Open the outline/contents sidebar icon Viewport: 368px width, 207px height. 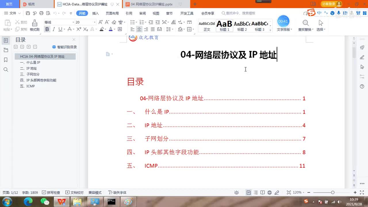point(6,41)
